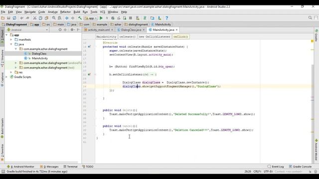Click the Undo toolbar arrow
The image size is (319, 179).
tap(22, 18)
